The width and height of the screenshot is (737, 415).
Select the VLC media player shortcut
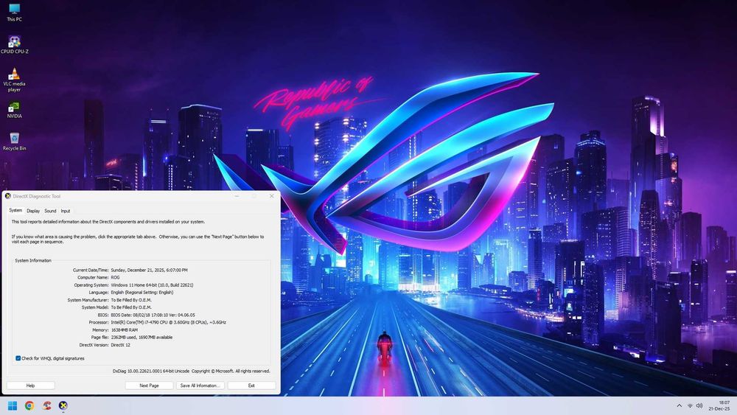[14, 80]
